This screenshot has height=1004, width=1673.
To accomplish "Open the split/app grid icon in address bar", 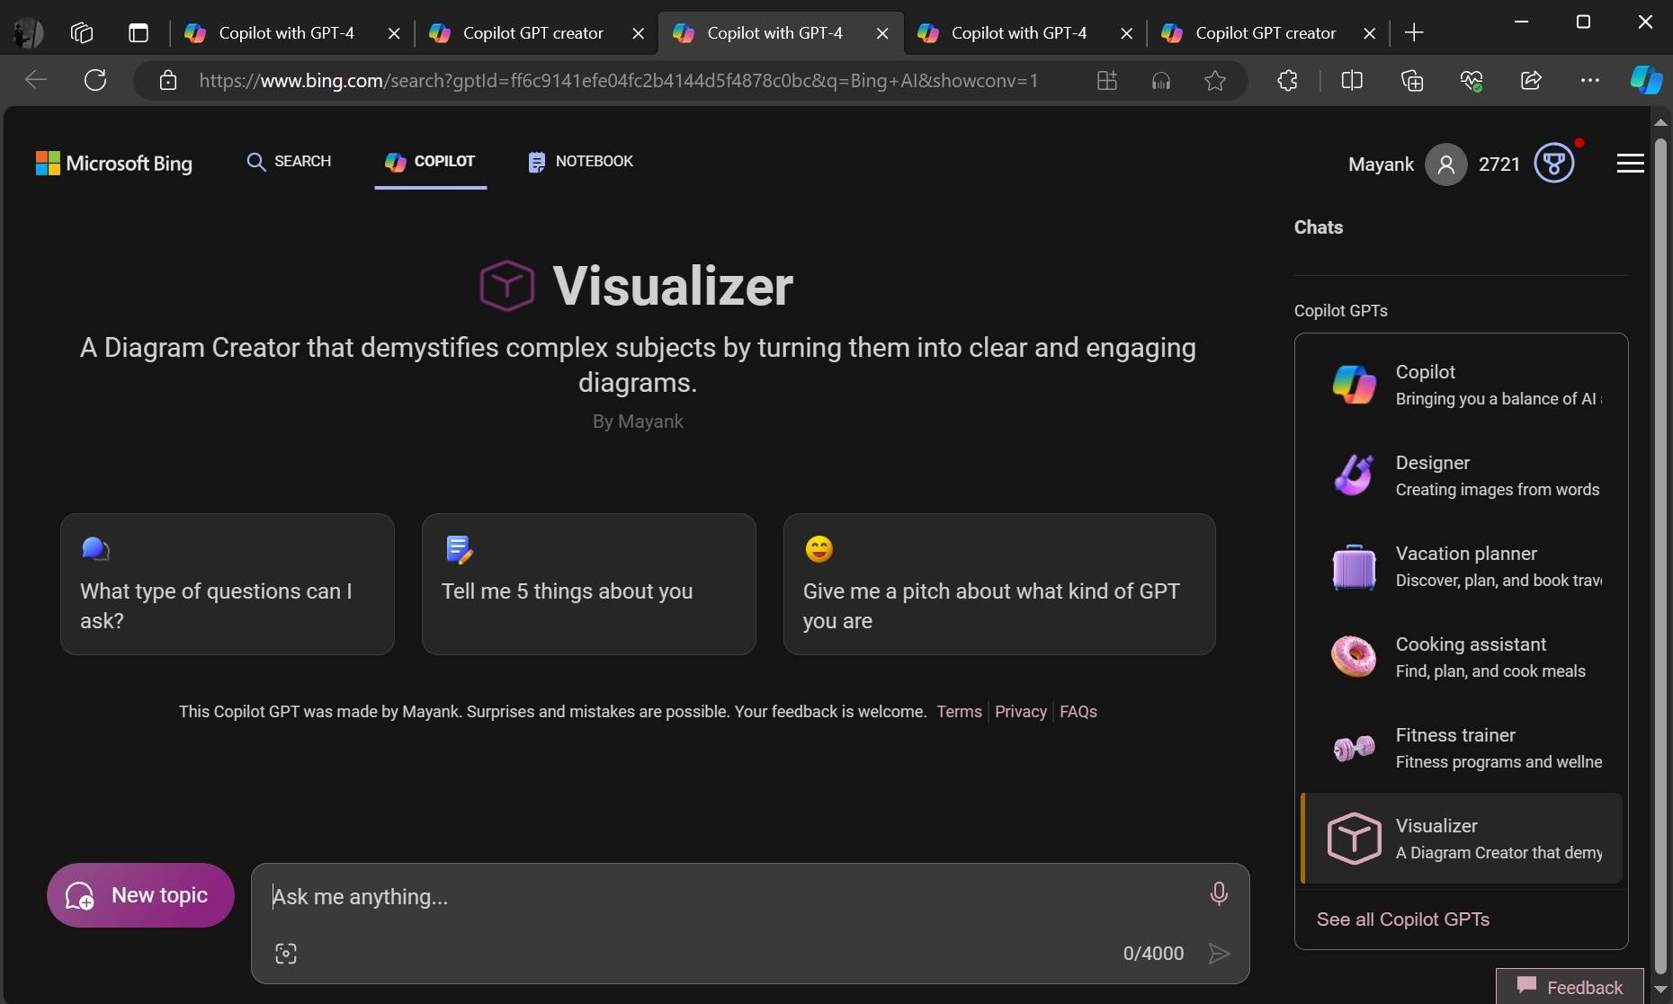I will pos(1107,81).
